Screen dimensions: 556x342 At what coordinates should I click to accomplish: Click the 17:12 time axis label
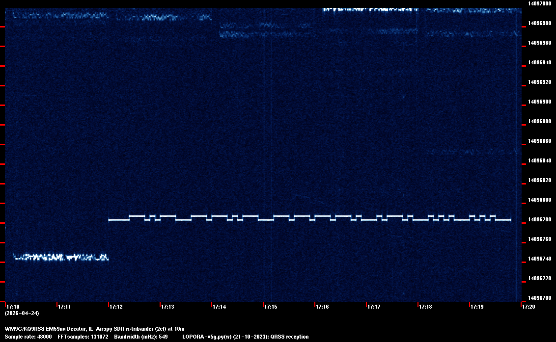pos(116,307)
